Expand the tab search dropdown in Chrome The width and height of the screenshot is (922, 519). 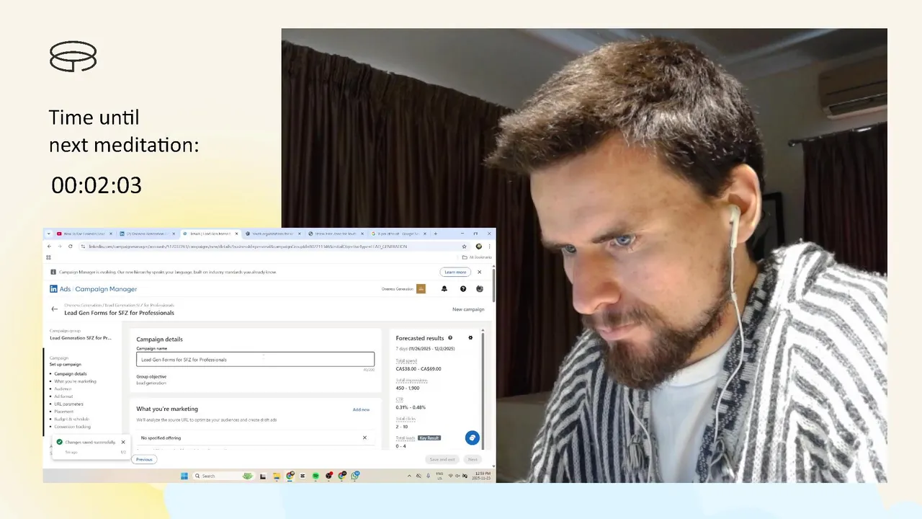click(x=48, y=234)
